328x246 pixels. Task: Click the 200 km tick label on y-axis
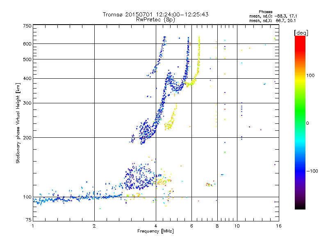tap(27, 138)
